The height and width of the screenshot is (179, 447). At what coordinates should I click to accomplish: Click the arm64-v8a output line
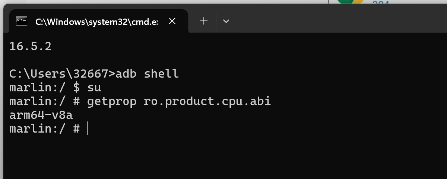pyautogui.click(x=41, y=115)
